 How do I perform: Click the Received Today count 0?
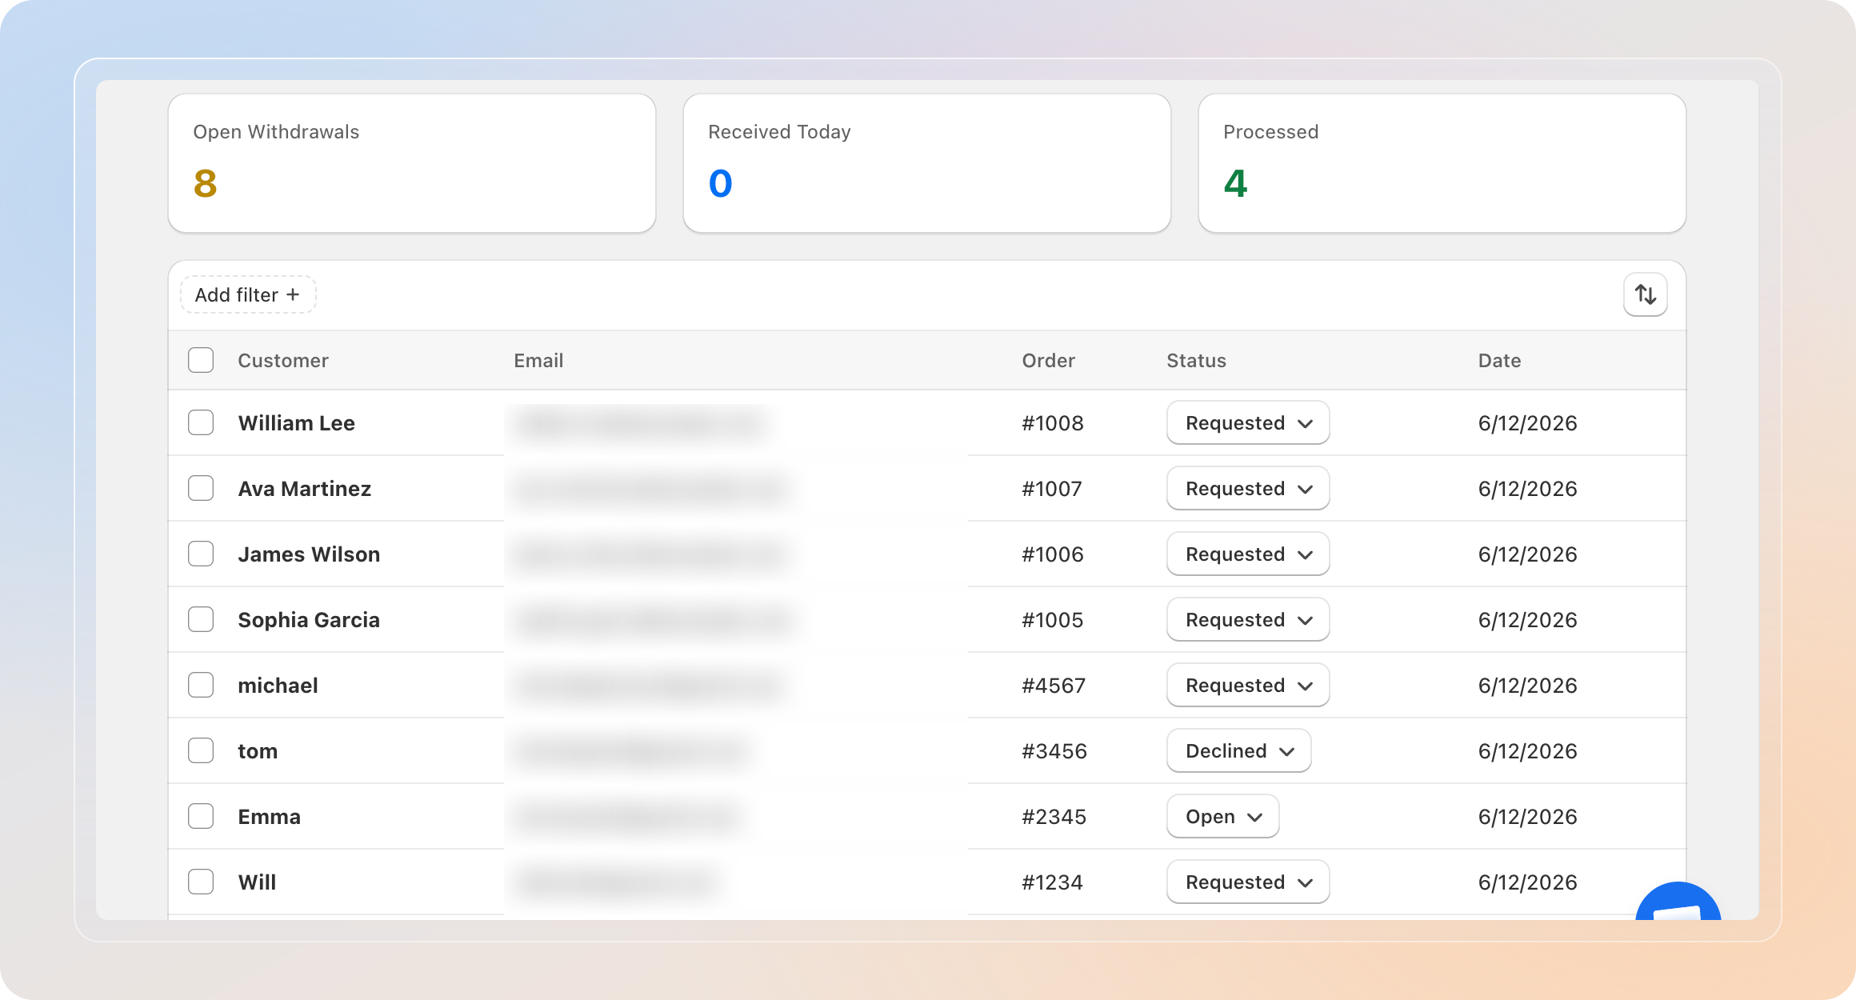pyautogui.click(x=720, y=183)
